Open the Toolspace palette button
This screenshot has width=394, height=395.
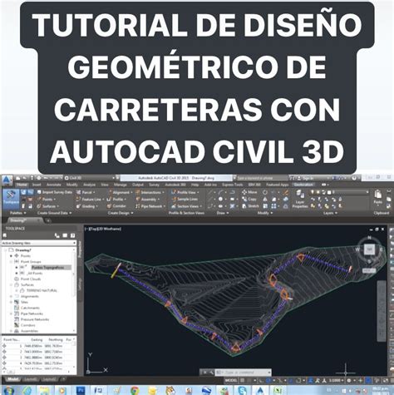click(x=11, y=199)
